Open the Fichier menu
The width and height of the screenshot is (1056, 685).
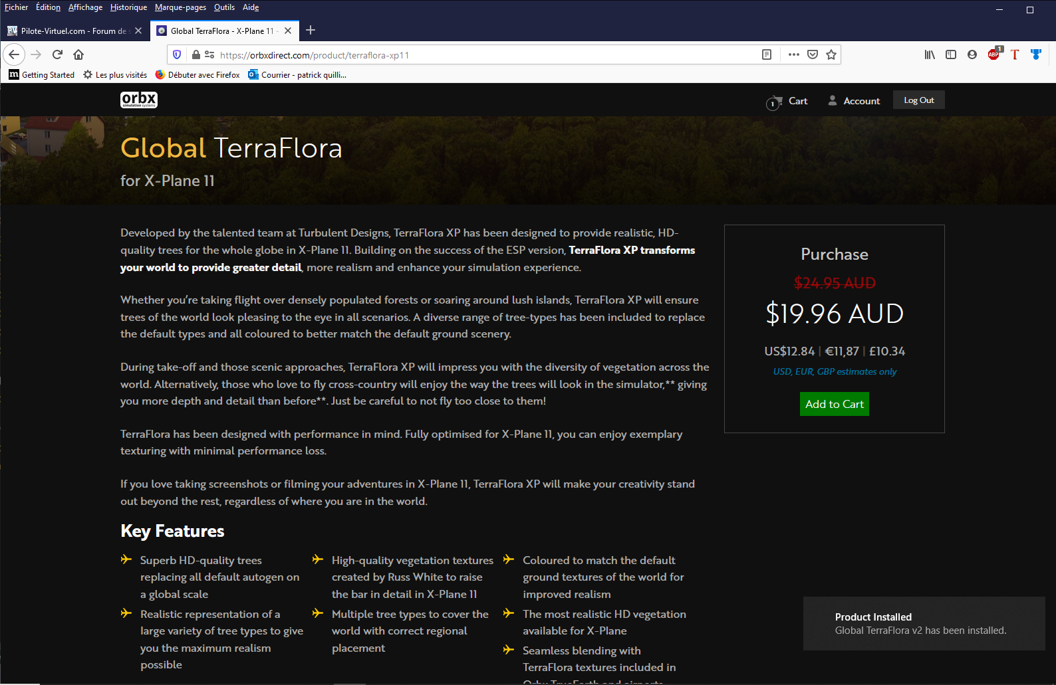click(x=16, y=7)
